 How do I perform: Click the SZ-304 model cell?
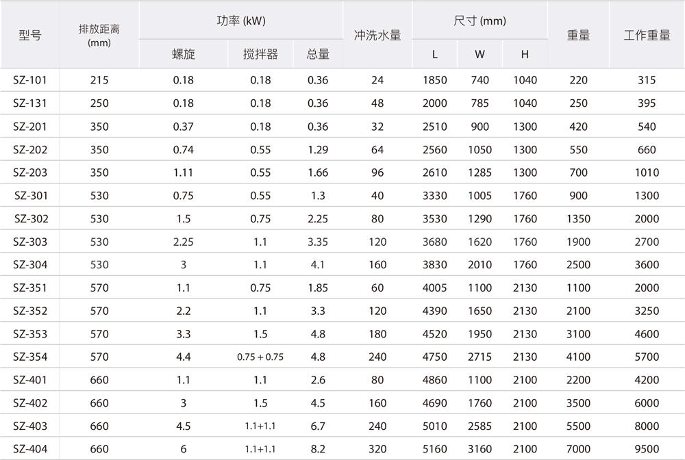(30, 265)
